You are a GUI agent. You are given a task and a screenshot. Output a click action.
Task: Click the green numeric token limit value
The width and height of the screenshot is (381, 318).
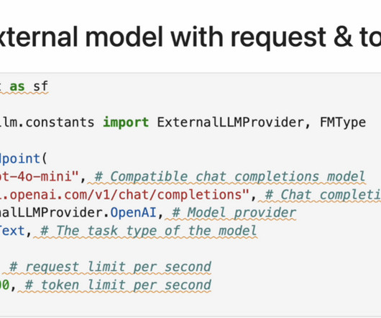click(4, 285)
